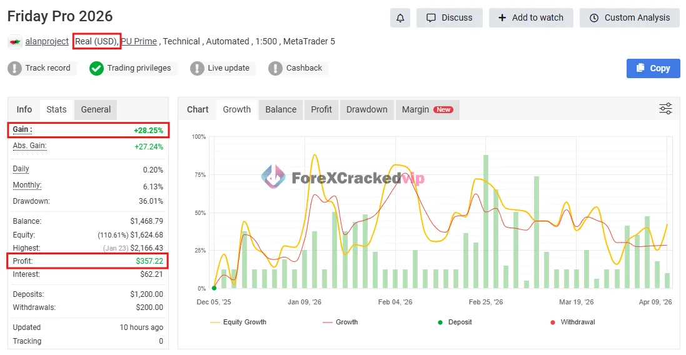Open the alanproject profile link

click(47, 41)
